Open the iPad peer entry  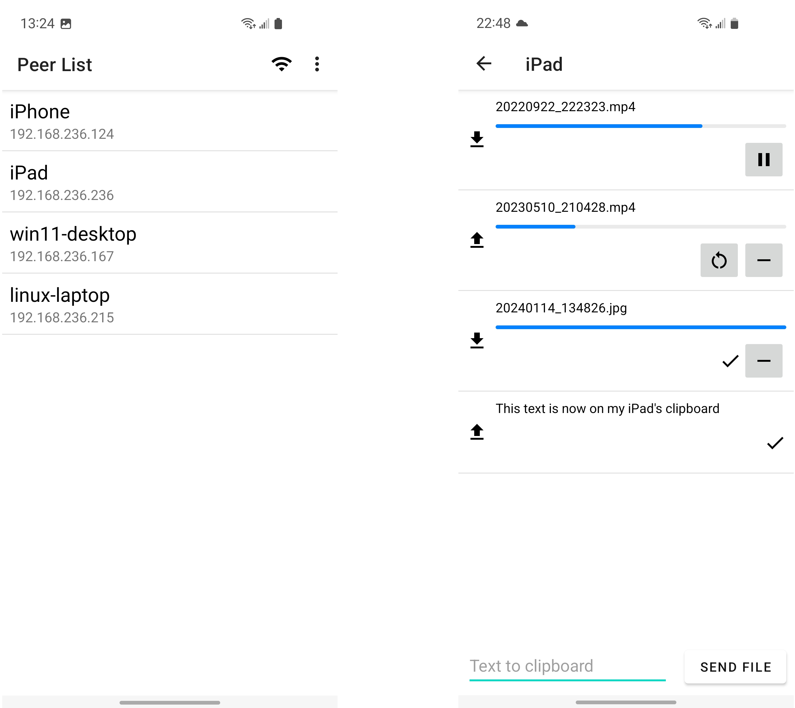[170, 182]
